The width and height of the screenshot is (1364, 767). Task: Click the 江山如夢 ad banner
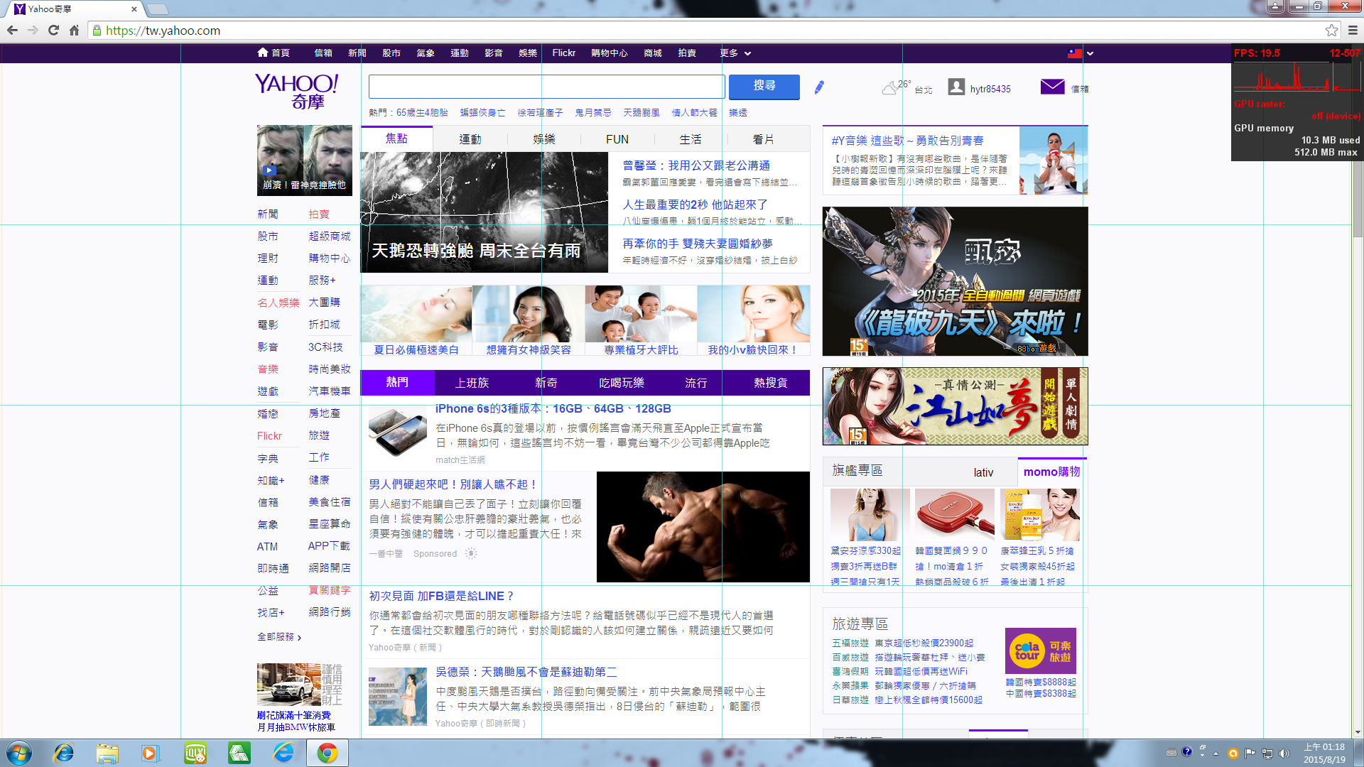[x=955, y=406]
